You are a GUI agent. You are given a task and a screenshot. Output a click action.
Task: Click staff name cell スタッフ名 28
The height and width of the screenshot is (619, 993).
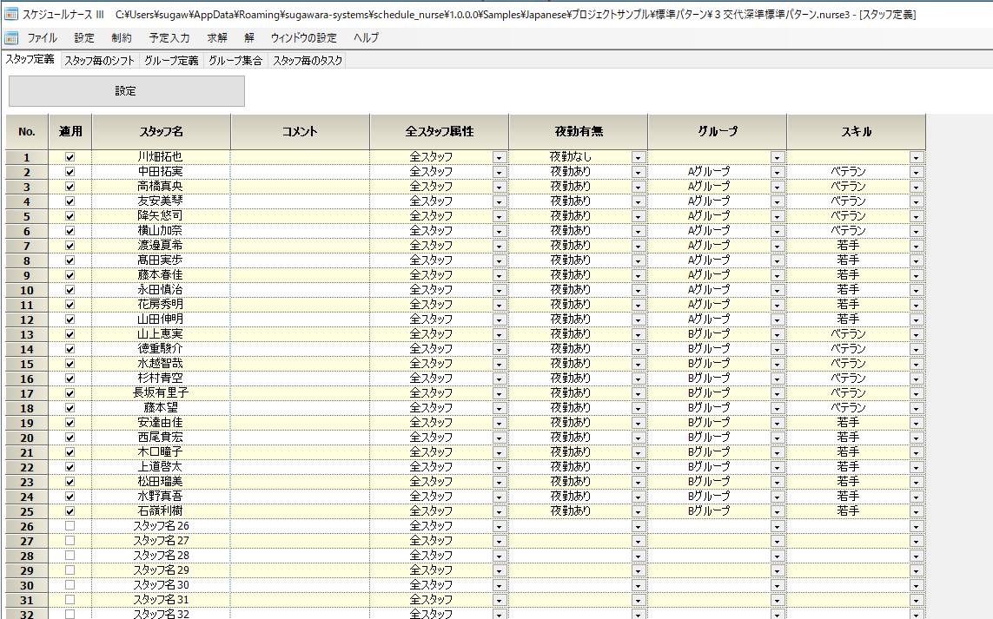161,556
